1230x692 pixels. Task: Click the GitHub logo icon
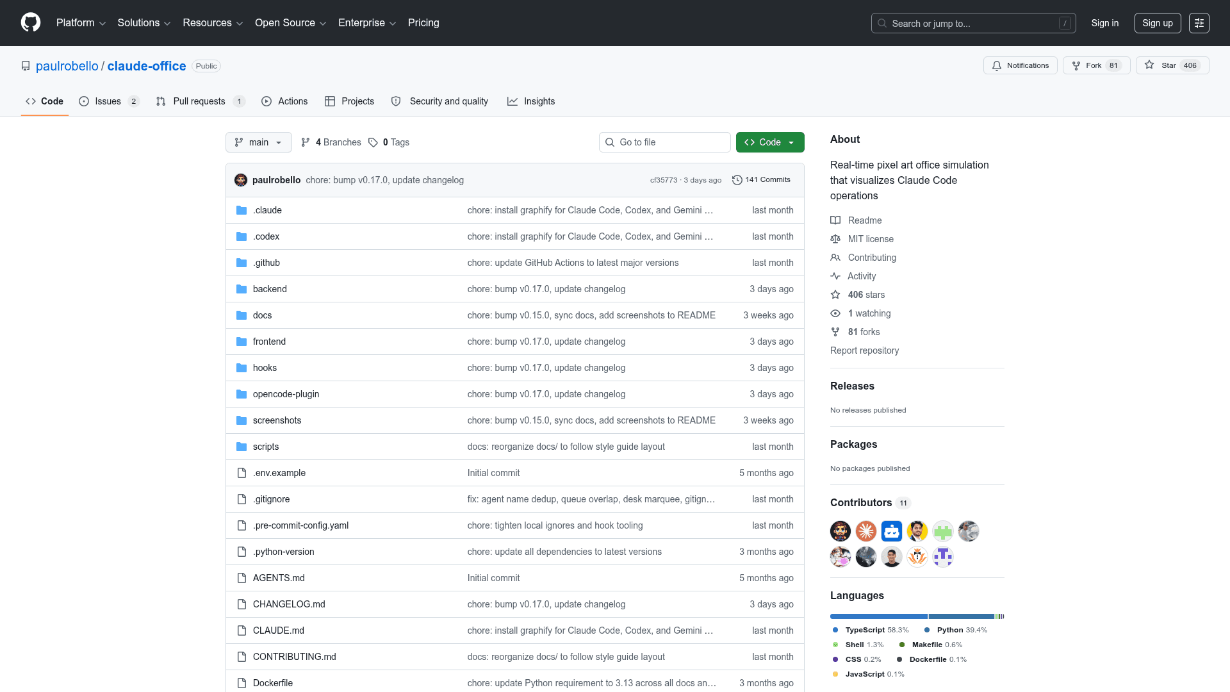[x=31, y=22]
